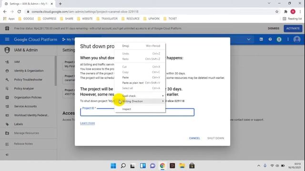Open the account avatar in header
Viewport: 305px width, 171px height.
(297, 39)
